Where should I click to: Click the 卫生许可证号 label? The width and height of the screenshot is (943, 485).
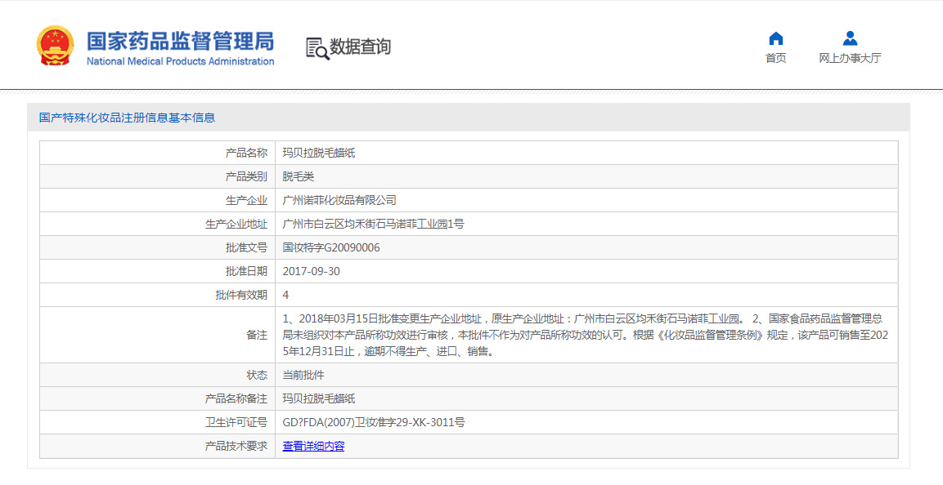pyautogui.click(x=236, y=423)
